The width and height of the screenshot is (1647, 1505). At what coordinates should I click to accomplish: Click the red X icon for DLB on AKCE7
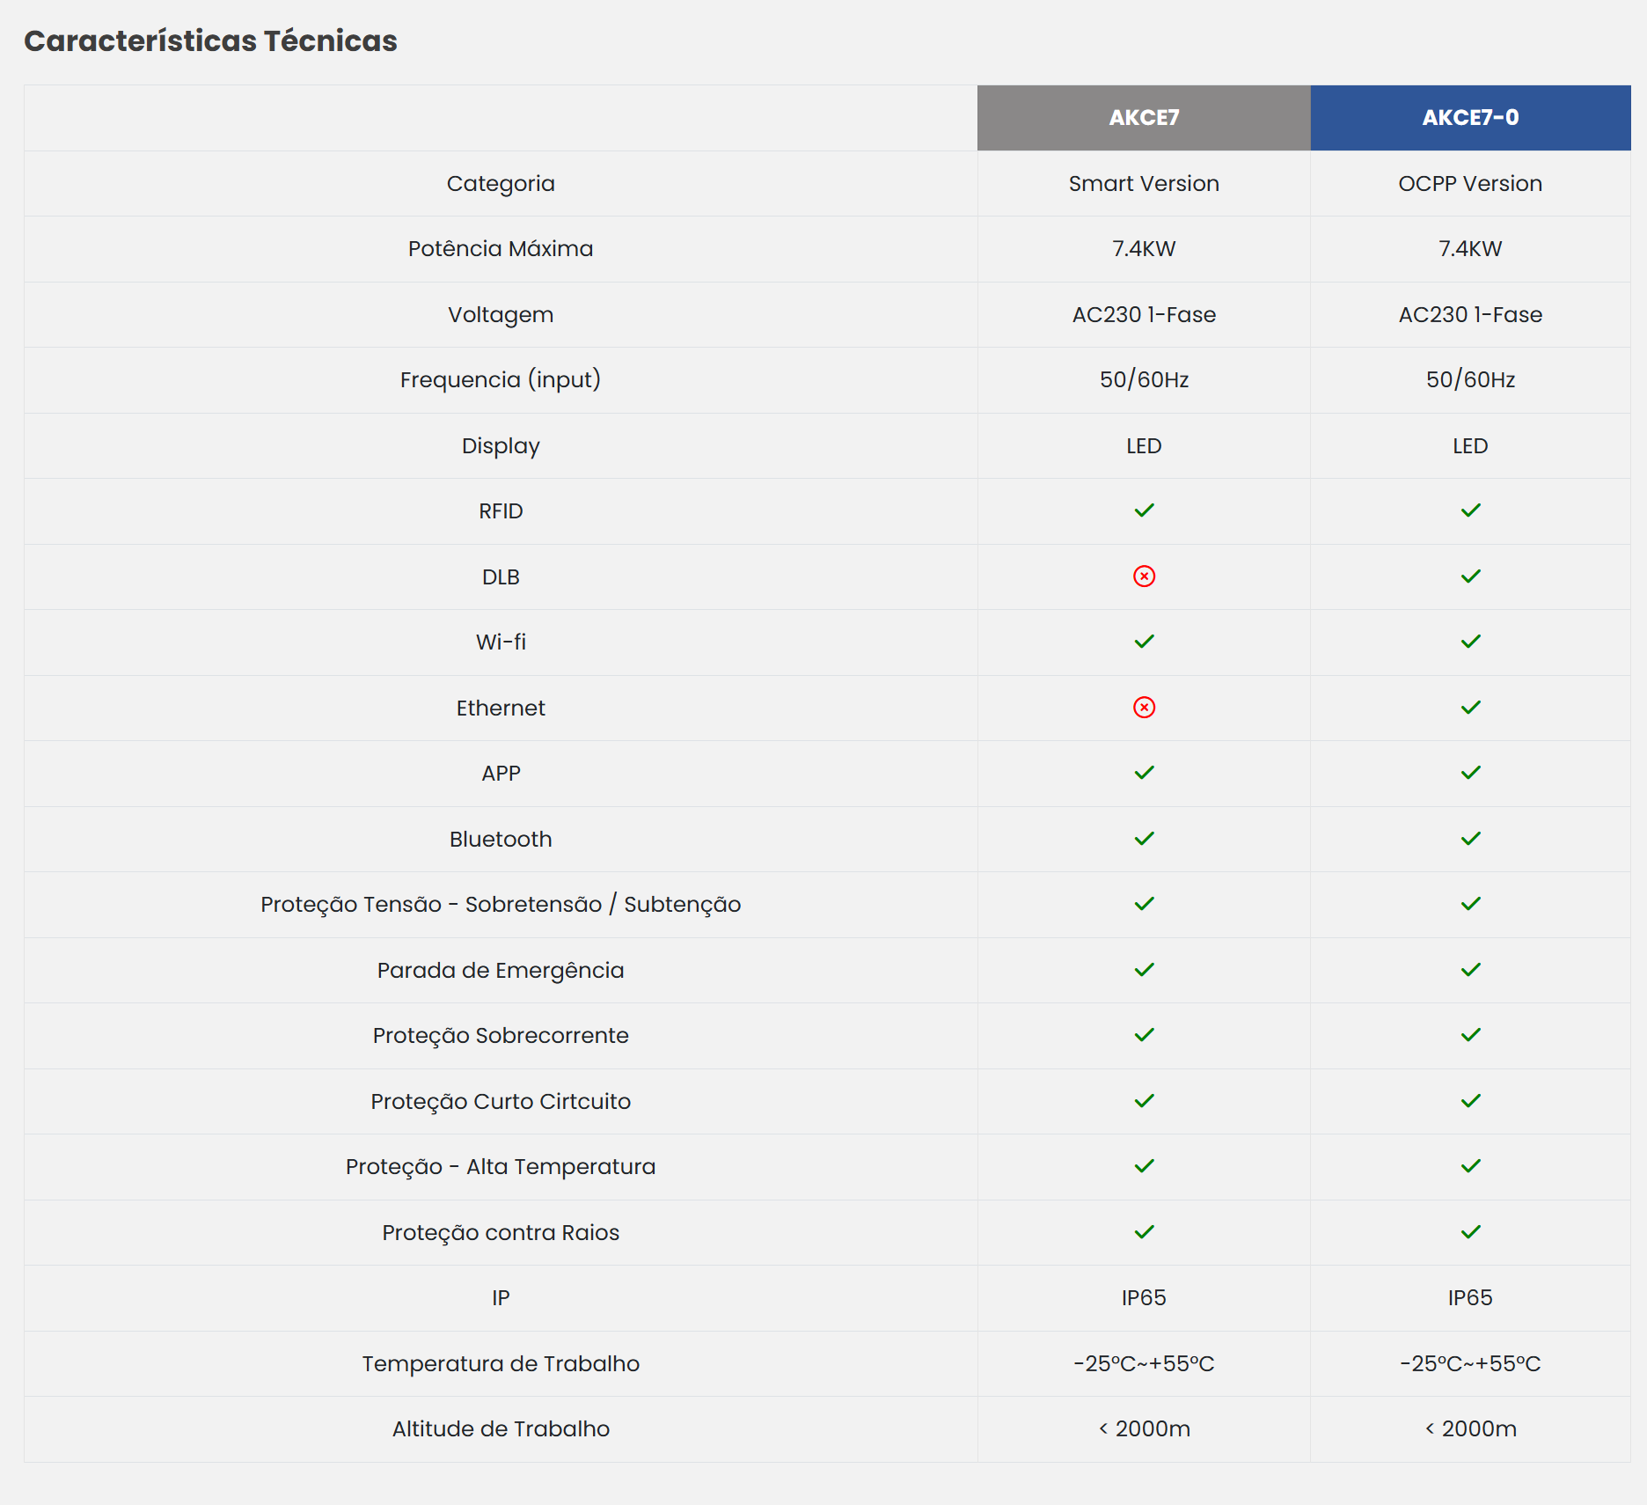pos(1144,576)
